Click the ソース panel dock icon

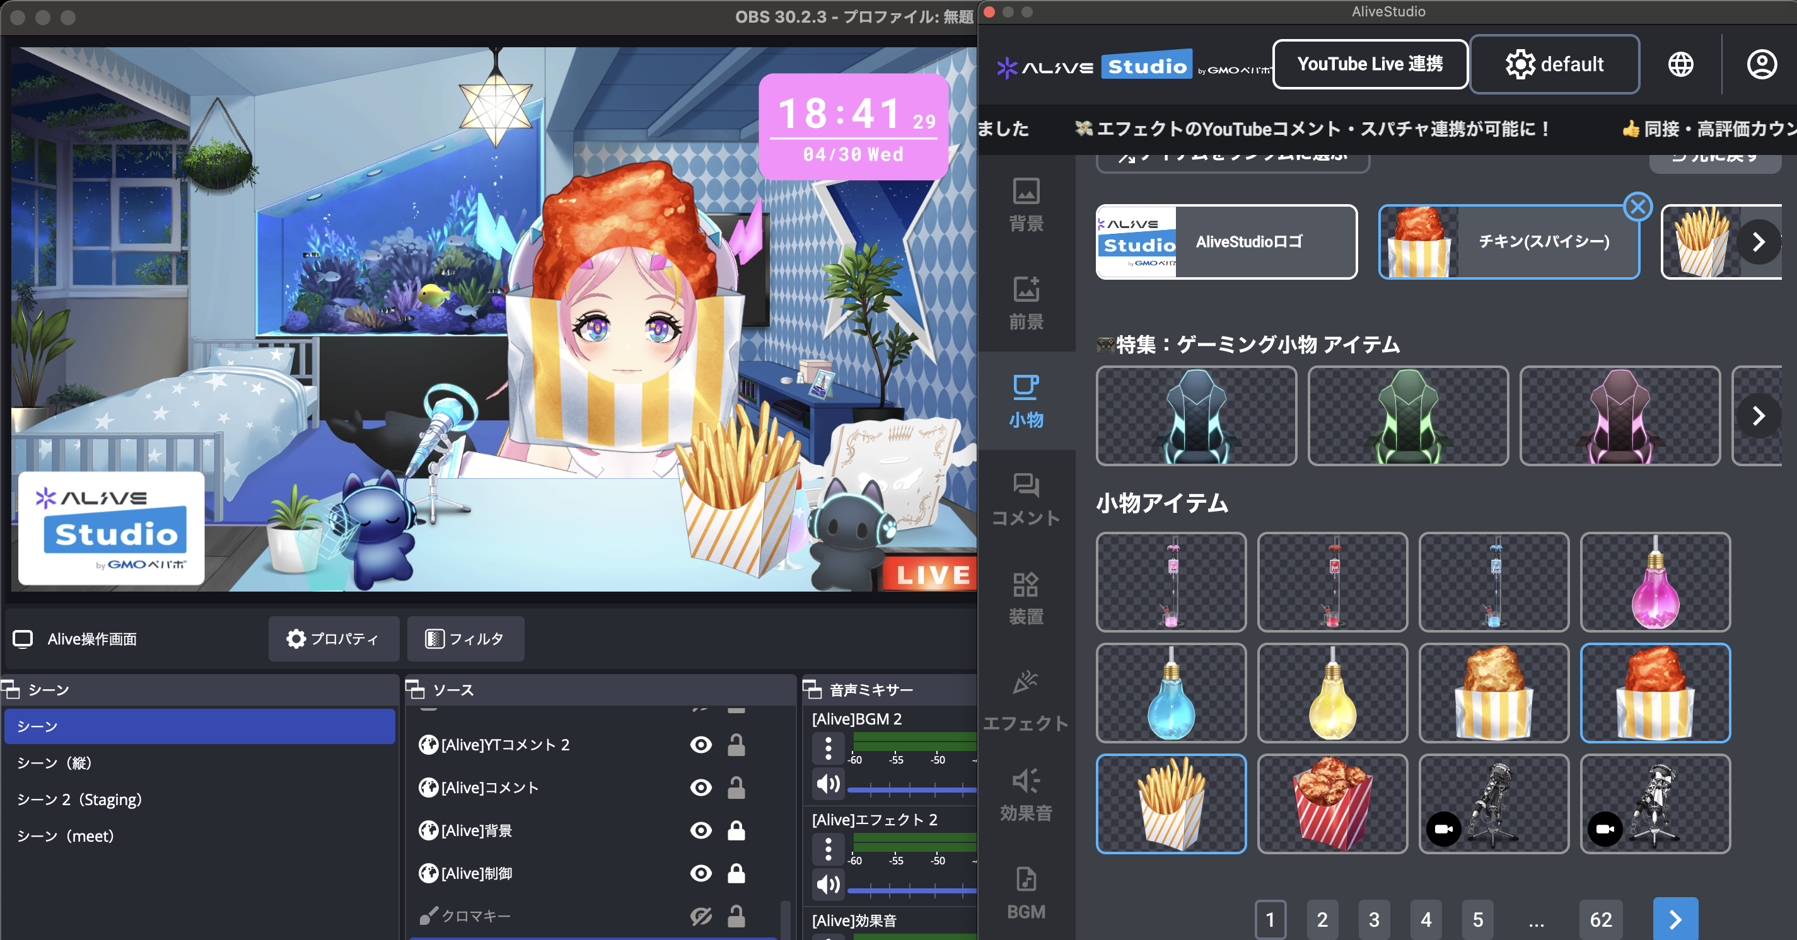pos(415,690)
